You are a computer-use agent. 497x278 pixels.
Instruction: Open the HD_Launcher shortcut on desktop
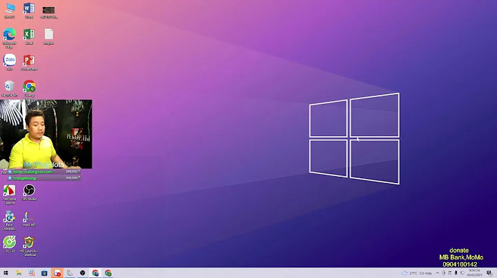coord(29,246)
